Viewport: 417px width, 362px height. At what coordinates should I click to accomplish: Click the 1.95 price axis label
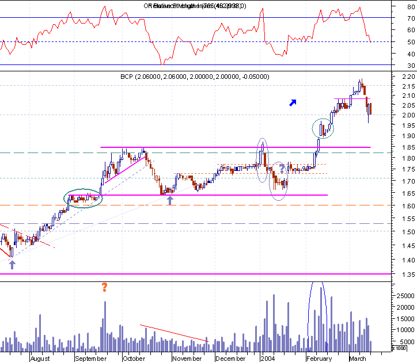pos(409,125)
